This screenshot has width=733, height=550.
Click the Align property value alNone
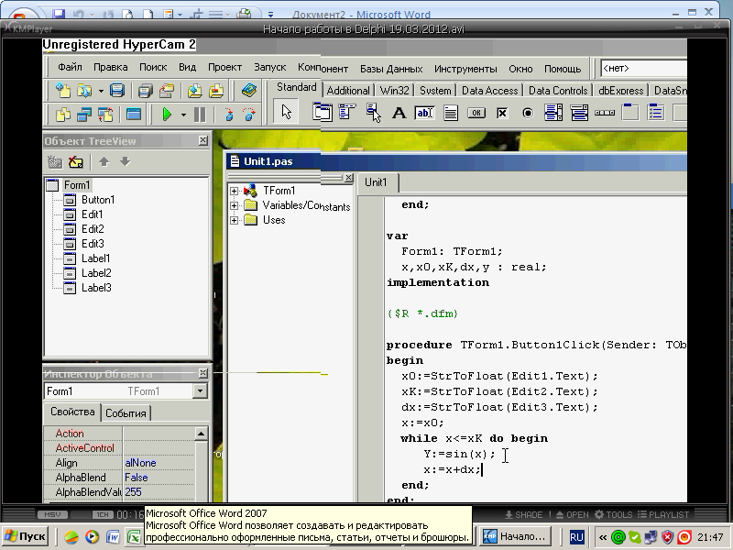[x=159, y=463]
